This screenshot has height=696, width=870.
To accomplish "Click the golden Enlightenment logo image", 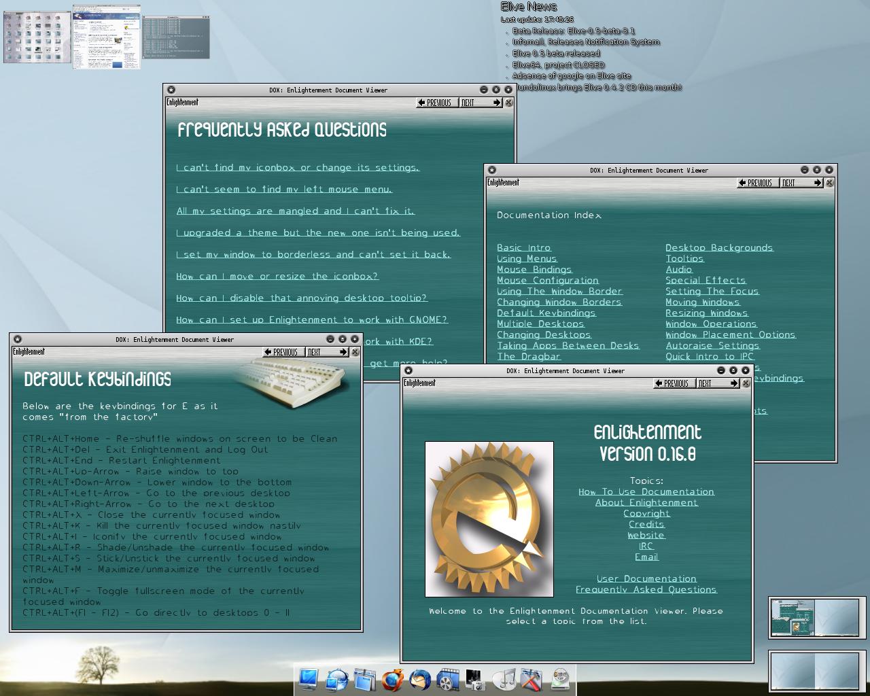I will point(489,519).
